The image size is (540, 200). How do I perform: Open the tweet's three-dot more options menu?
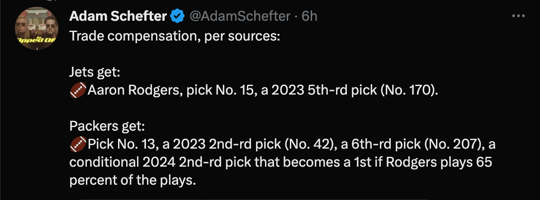tap(518, 16)
